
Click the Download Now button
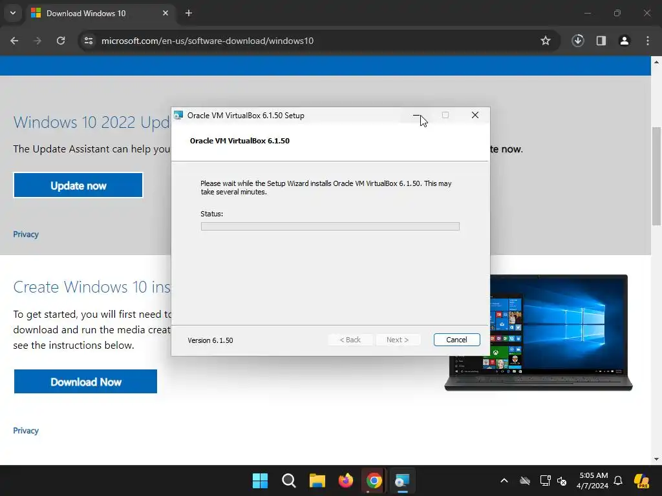click(x=86, y=382)
